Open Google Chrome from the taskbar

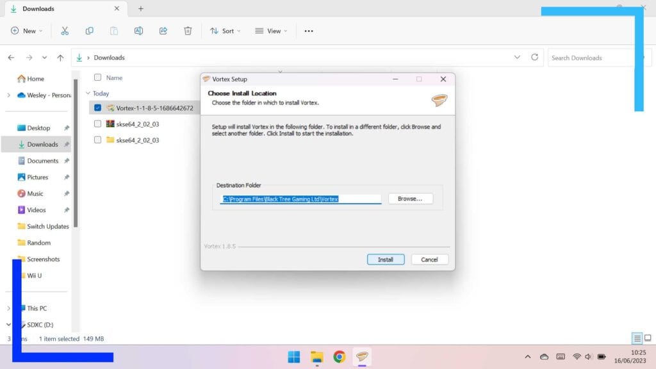pyautogui.click(x=340, y=357)
